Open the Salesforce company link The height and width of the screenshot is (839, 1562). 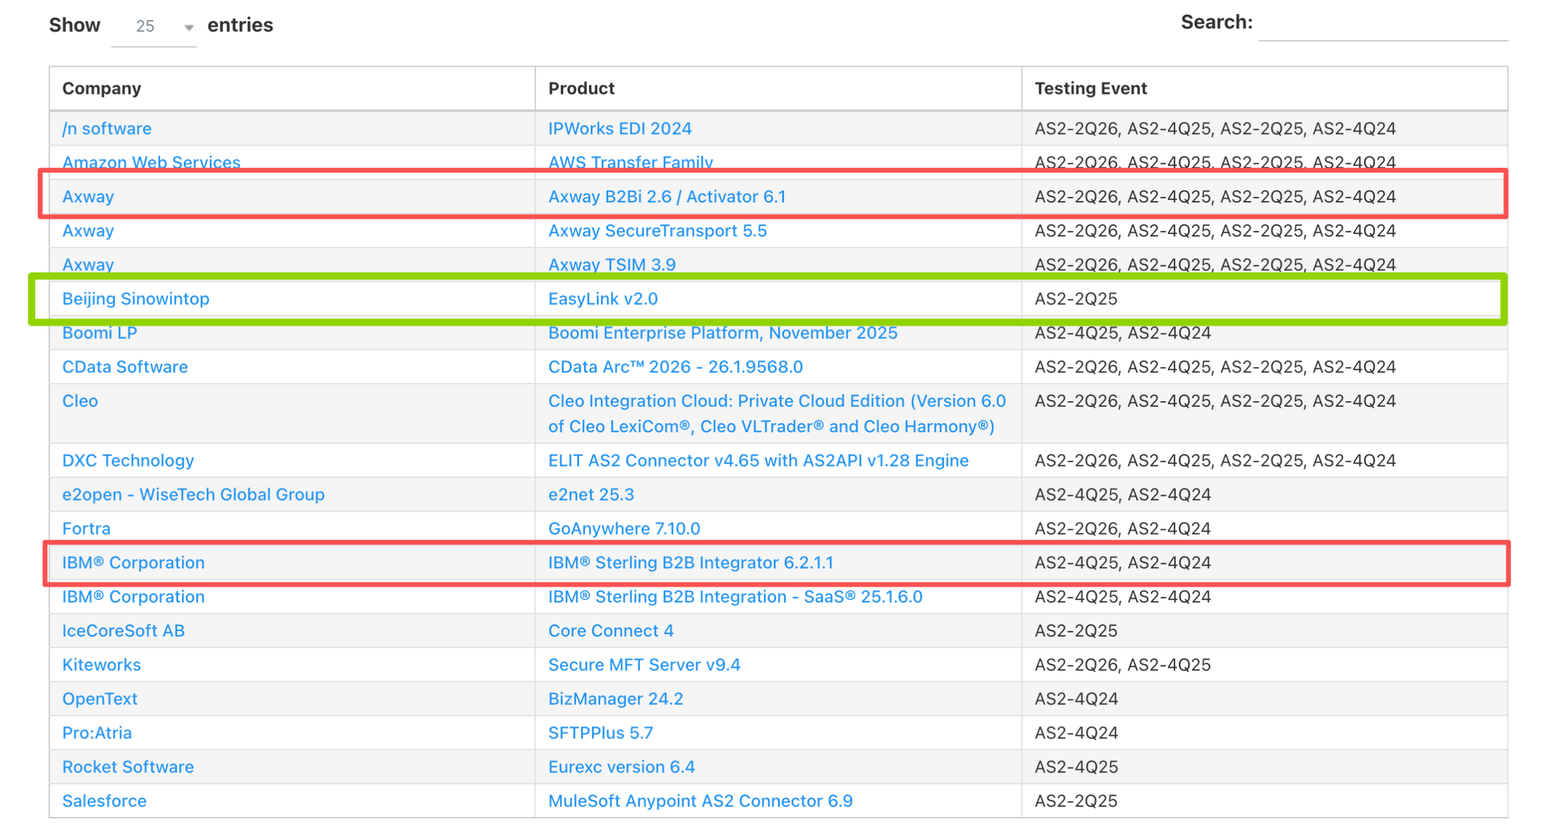tap(104, 802)
